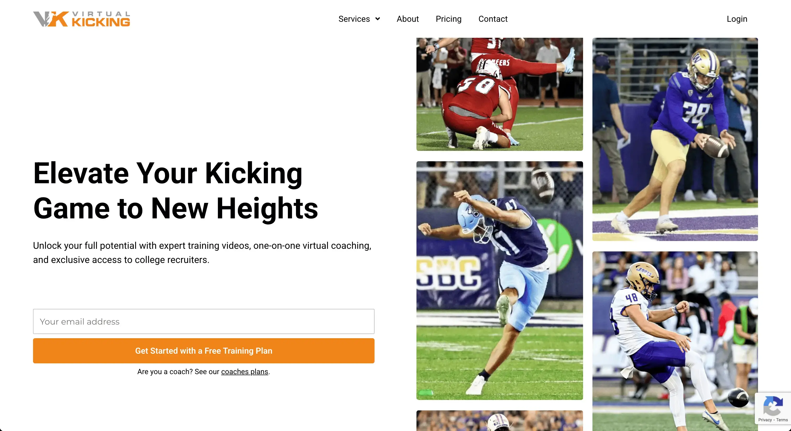The width and height of the screenshot is (791, 431).
Task: Expand the Services dropdown chevron
Action: [x=378, y=19]
